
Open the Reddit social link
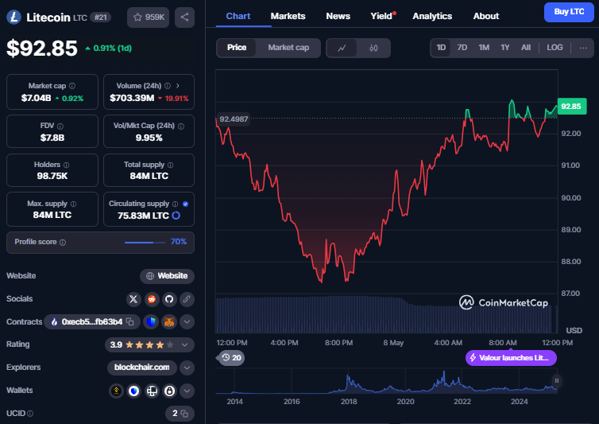pyautogui.click(x=152, y=299)
